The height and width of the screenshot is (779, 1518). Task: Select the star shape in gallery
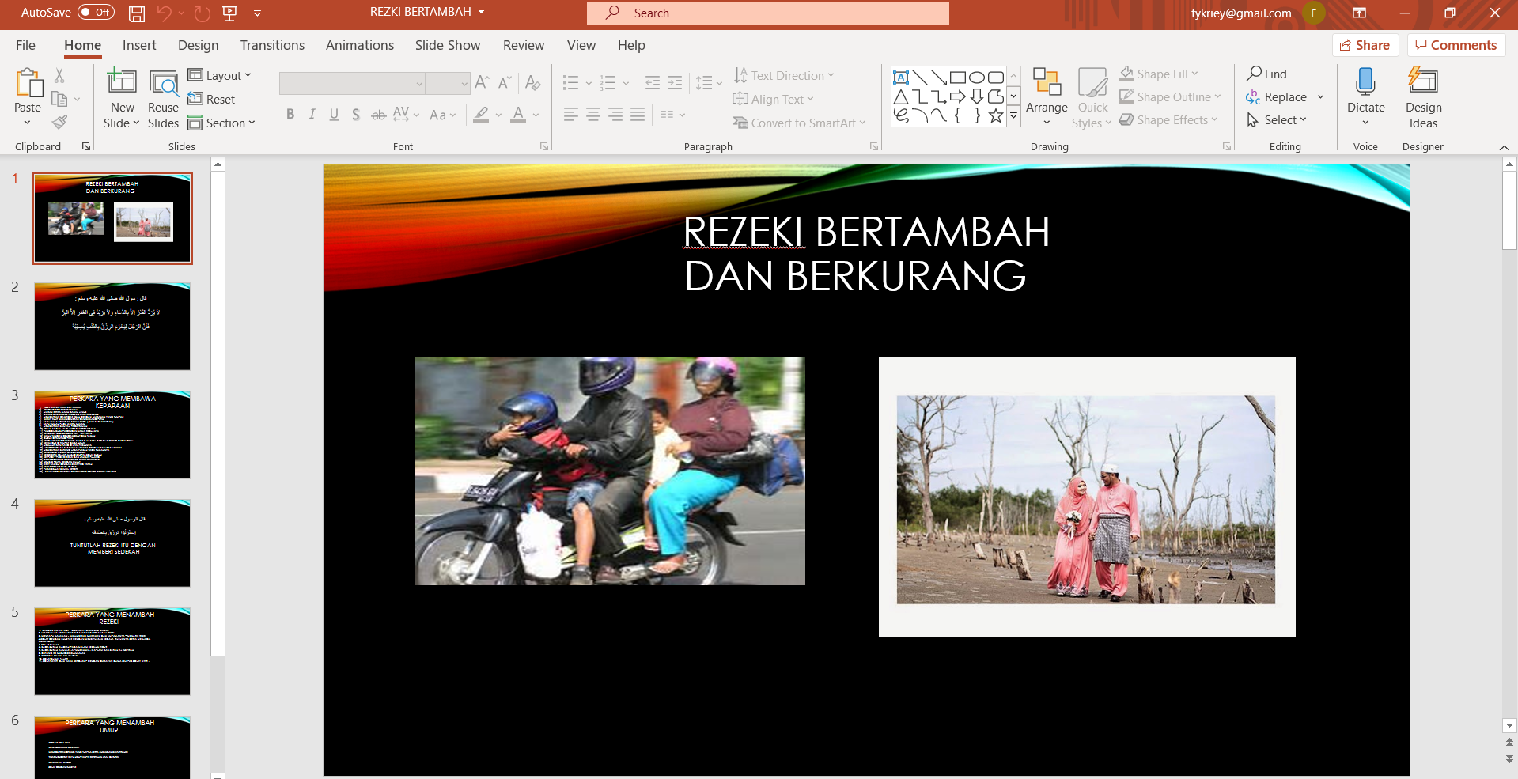pos(996,116)
